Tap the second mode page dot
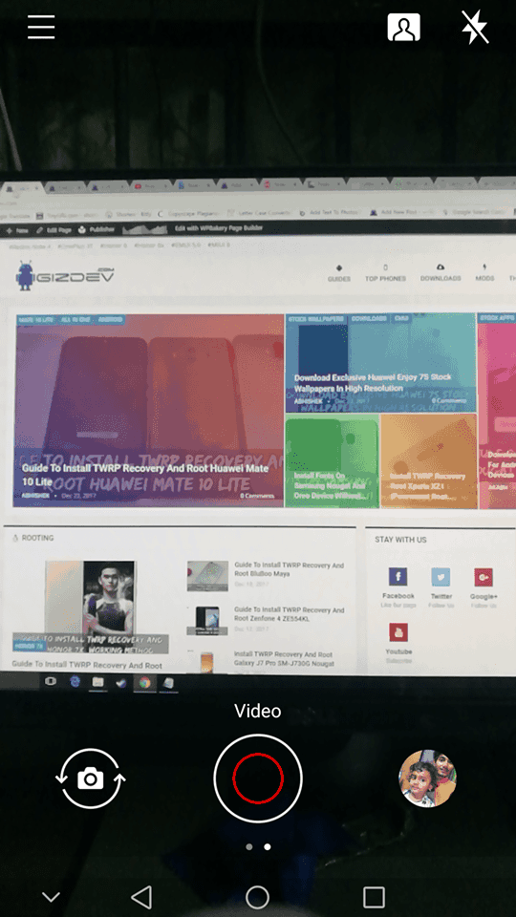This screenshot has height=917, width=516. [268, 846]
